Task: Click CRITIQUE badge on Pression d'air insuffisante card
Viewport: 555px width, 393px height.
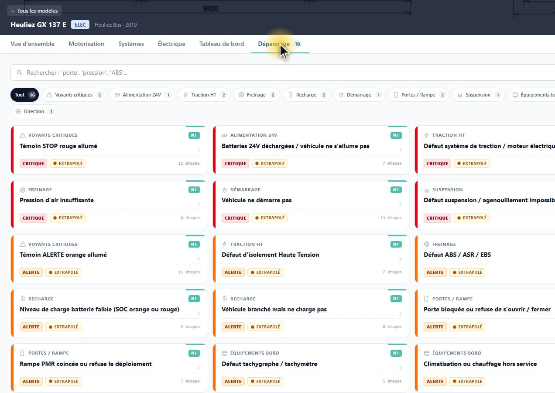Action: click(33, 218)
